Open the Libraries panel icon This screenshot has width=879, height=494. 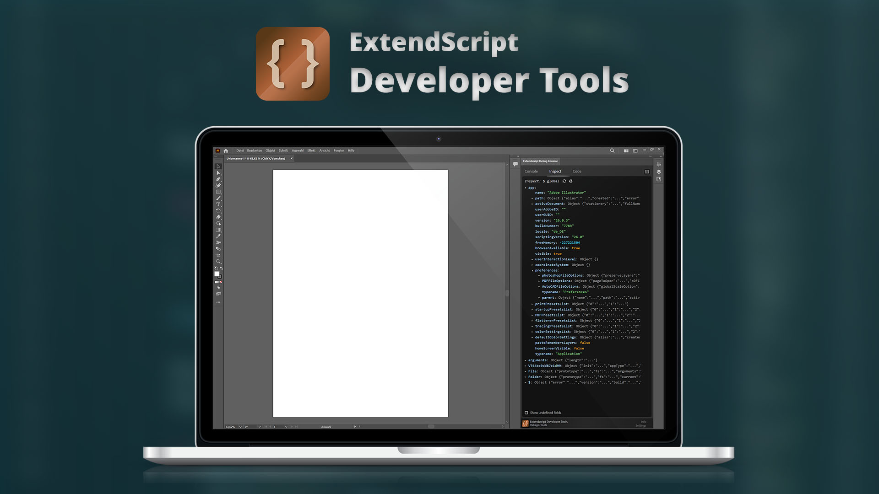pyautogui.click(x=659, y=179)
